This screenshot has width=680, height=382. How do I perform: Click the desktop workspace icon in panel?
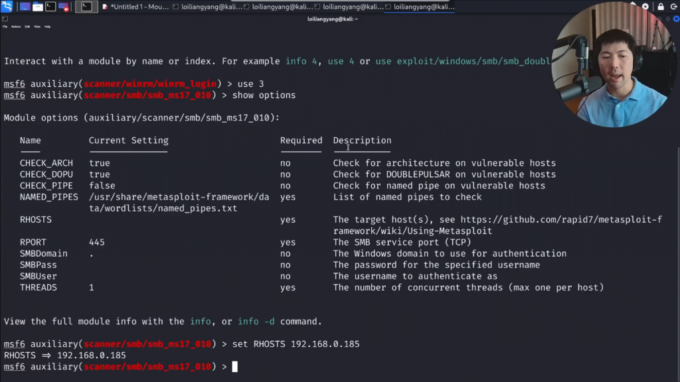pos(25,7)
